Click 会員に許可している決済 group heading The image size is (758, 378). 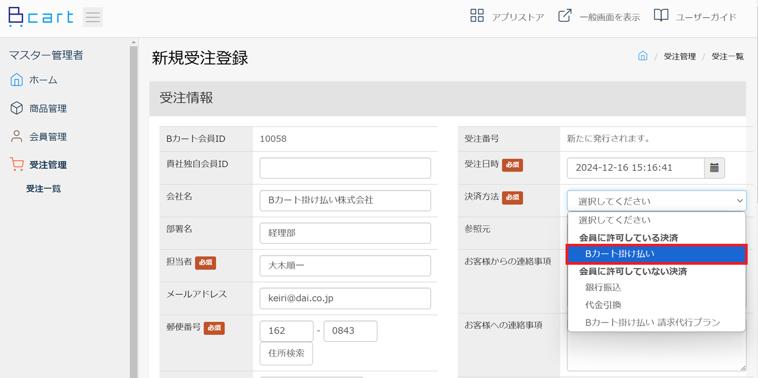[629, 237]
